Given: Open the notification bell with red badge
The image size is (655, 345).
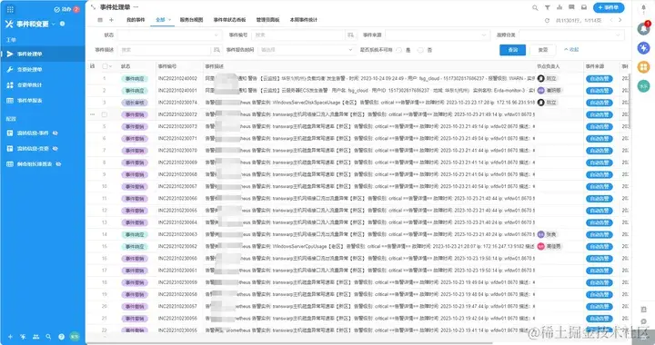Looking at the screenshot, I should pos(644,28).
